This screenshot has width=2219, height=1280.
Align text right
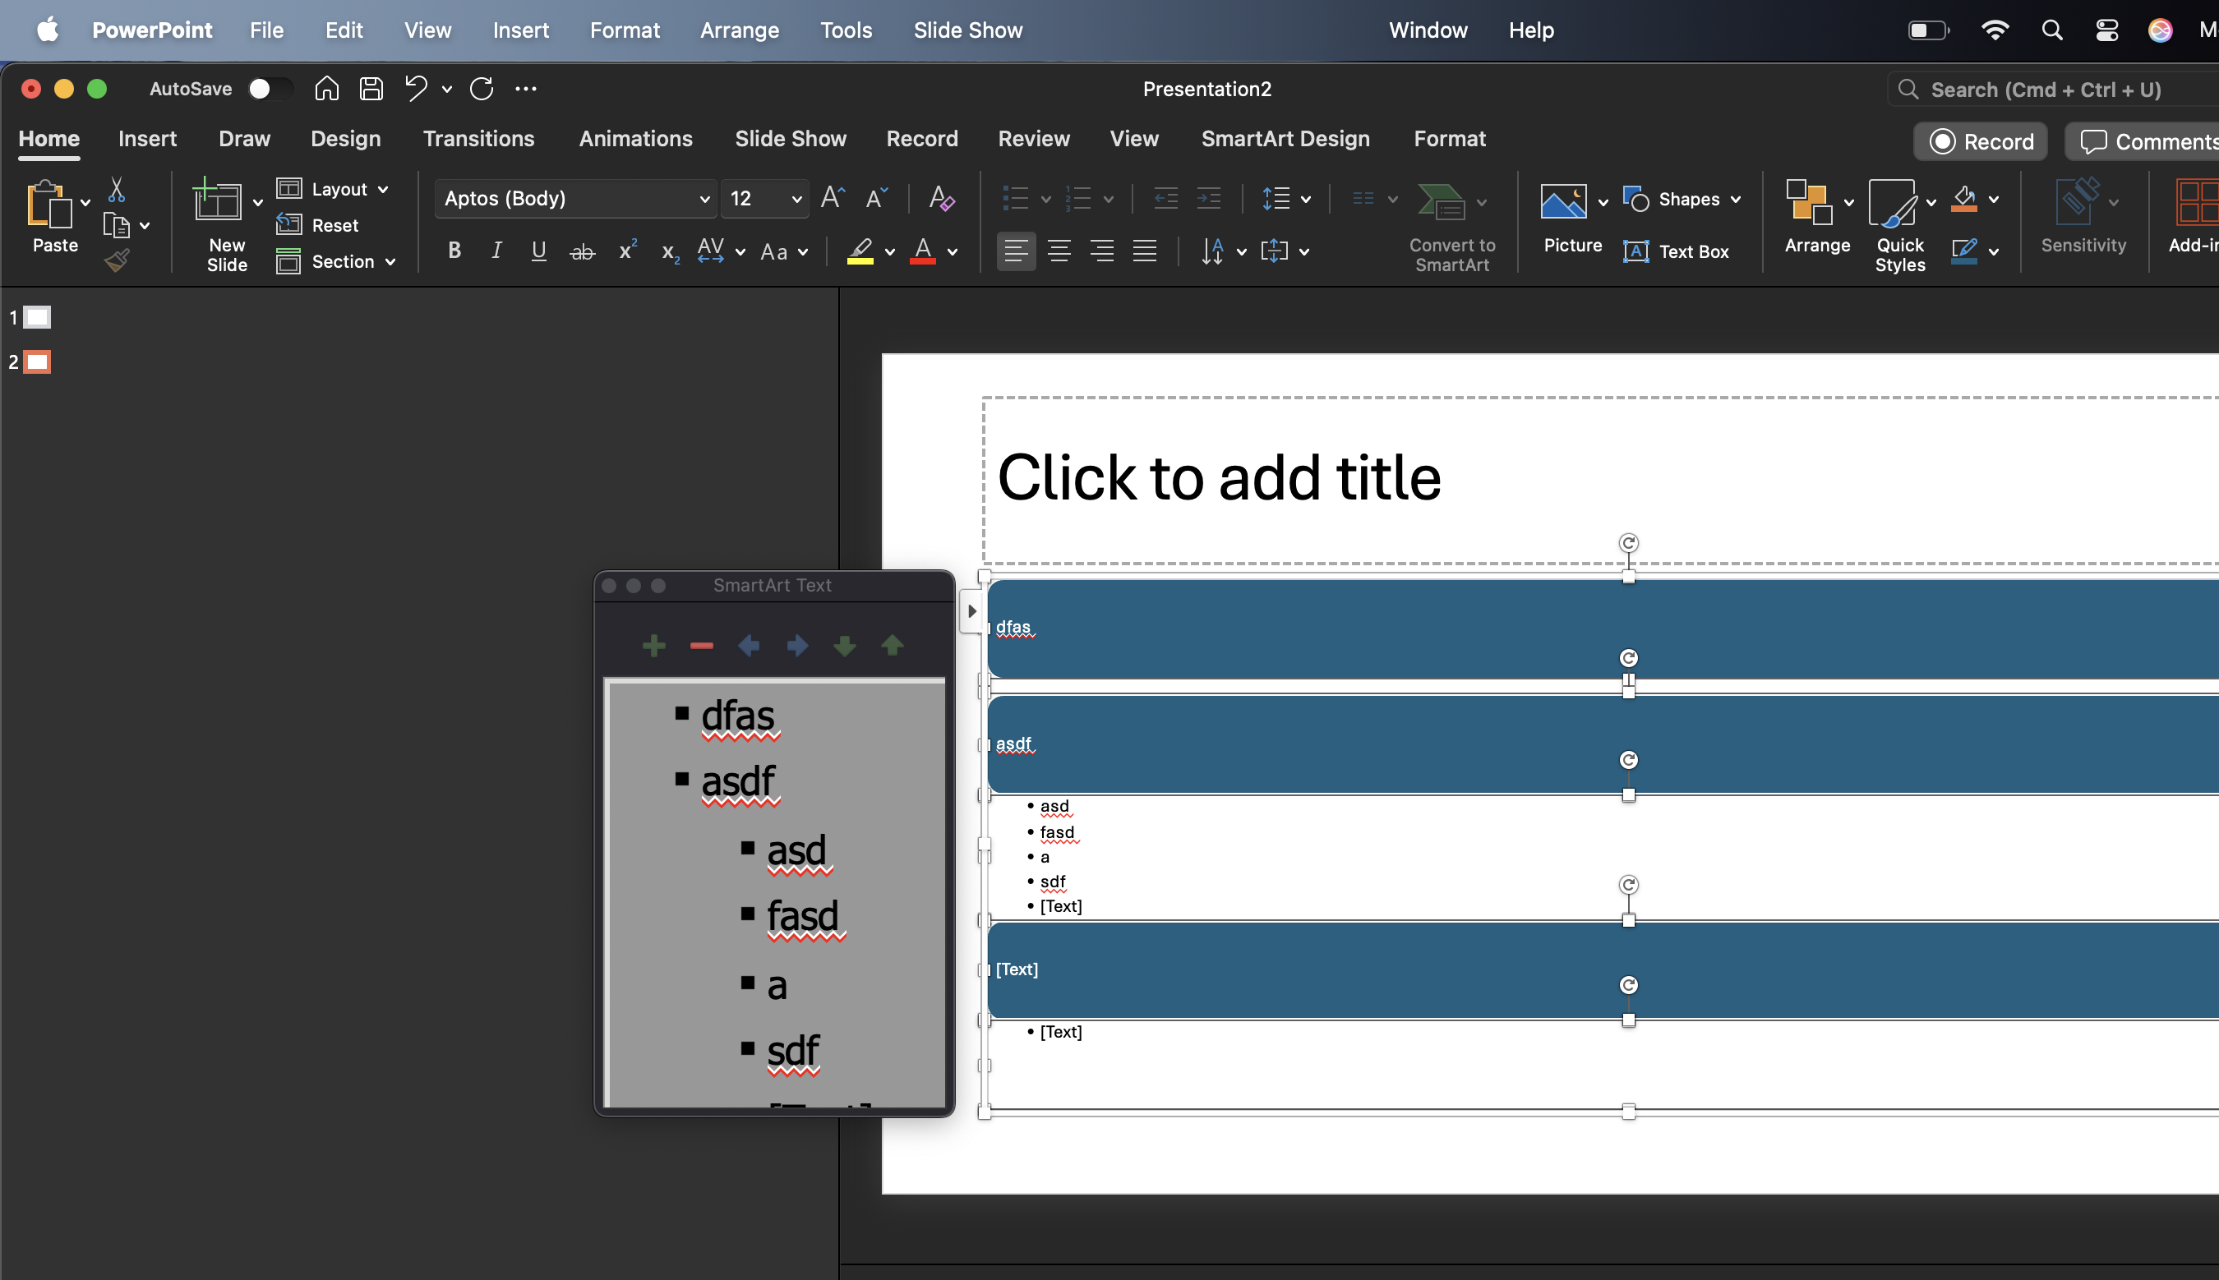[x=1101, y=251]
